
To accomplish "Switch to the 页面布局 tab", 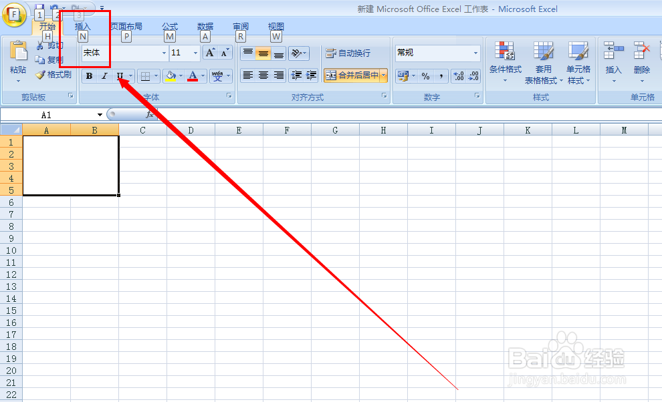I will pos(126,27).
